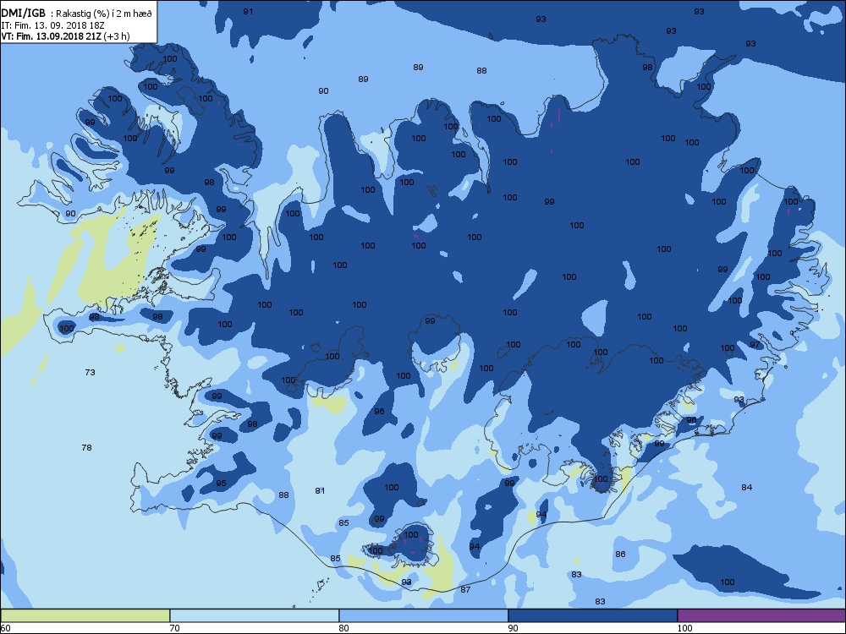This screenshot has width=846, height=634.
Task: Click the legend scale label '80'
Action: pos(343,628)
